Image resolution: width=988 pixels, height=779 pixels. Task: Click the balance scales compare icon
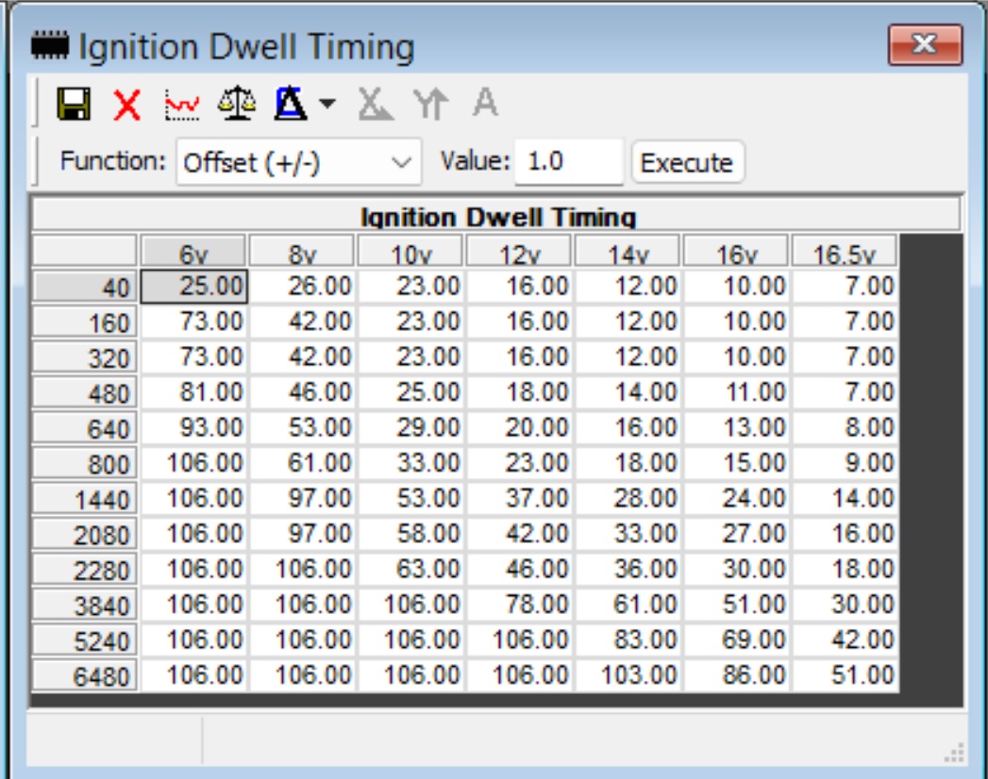tap(235, 103)
